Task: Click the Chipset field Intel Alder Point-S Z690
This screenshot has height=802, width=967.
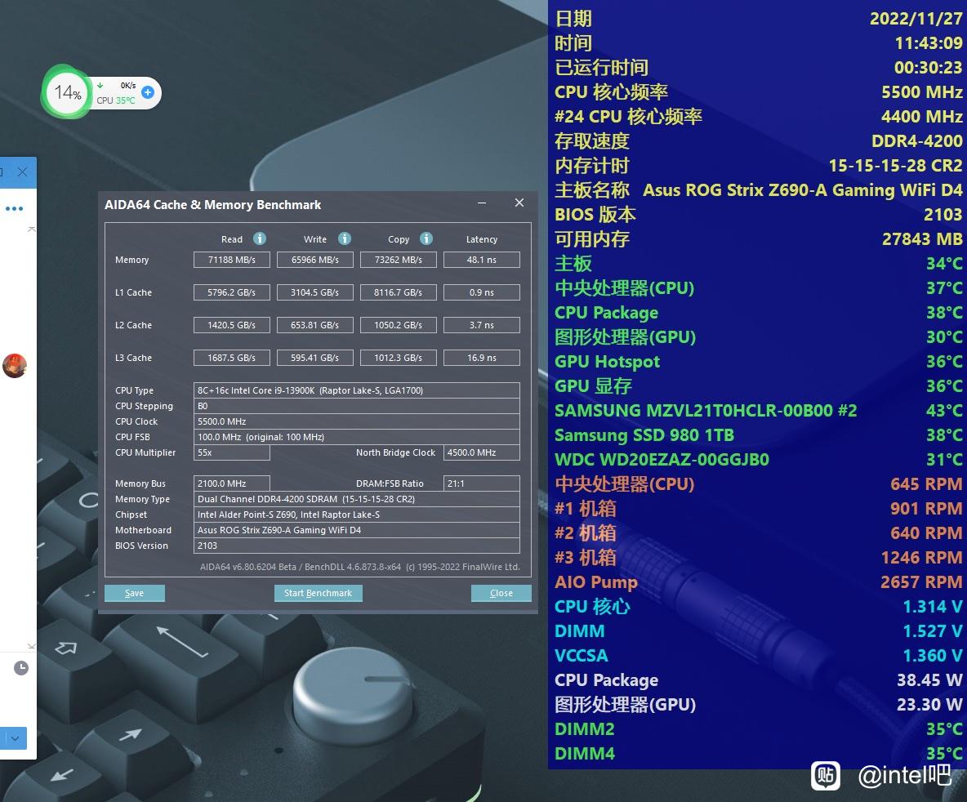Action: (x=356, y=515)
